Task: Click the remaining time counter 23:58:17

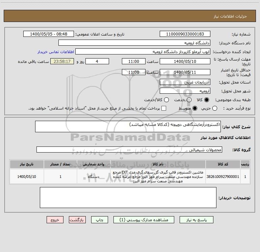Action: [62, 62]
